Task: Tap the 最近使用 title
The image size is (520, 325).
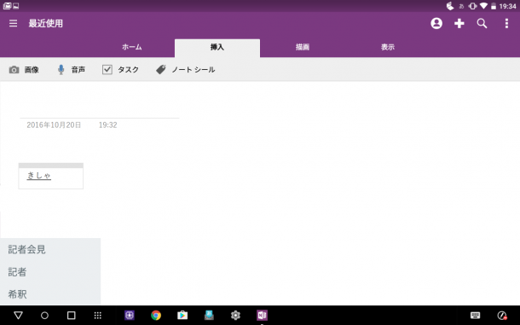Action: click(x=46, y=23)
